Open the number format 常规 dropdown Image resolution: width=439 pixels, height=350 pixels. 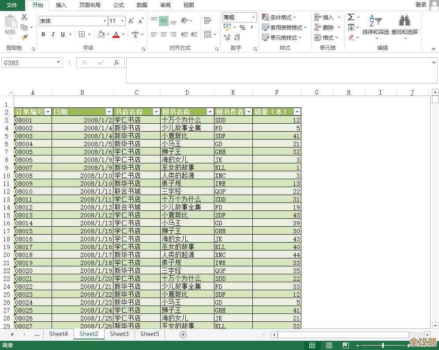pyautogui.click(x=253, y=17)
